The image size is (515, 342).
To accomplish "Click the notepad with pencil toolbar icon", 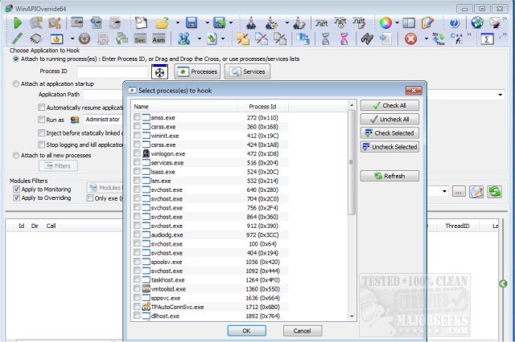I will tap(427, 22).
